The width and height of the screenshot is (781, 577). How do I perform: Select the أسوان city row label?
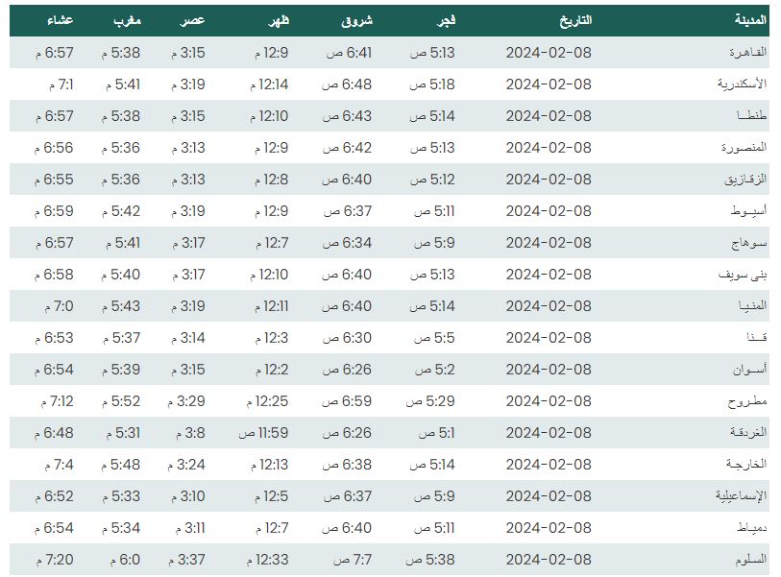[749, 370]
